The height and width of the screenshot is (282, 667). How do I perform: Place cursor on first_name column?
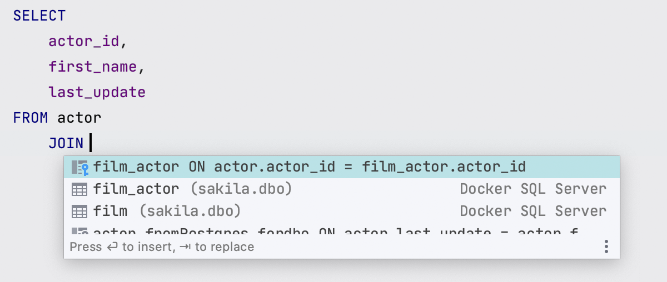(x=93, y=67)
